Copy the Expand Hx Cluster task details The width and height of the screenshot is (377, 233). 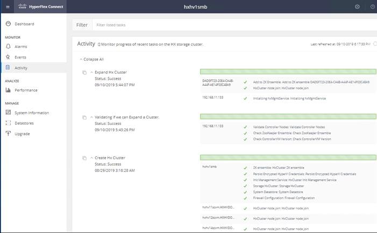point(84,73)
